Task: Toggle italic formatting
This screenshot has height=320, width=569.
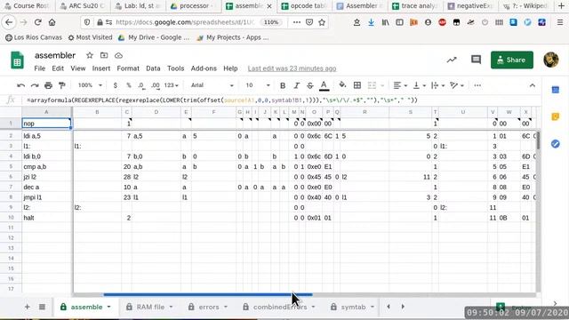Action: [296, 85]
